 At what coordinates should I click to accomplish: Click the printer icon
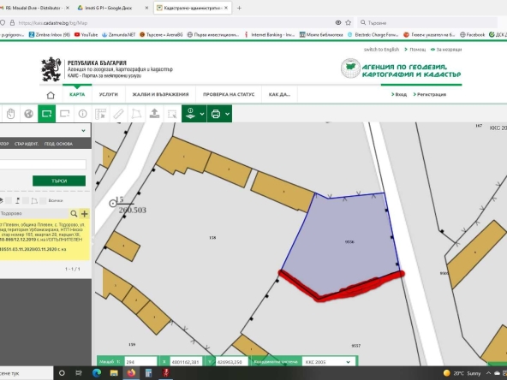pyautogui.click(x=216, y=114)
